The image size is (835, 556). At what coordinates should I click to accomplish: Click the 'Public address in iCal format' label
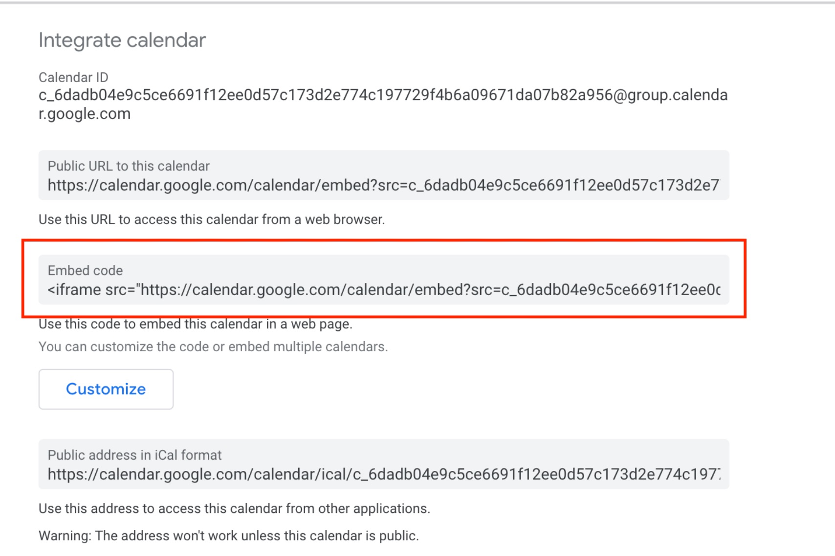click(134, 455)
